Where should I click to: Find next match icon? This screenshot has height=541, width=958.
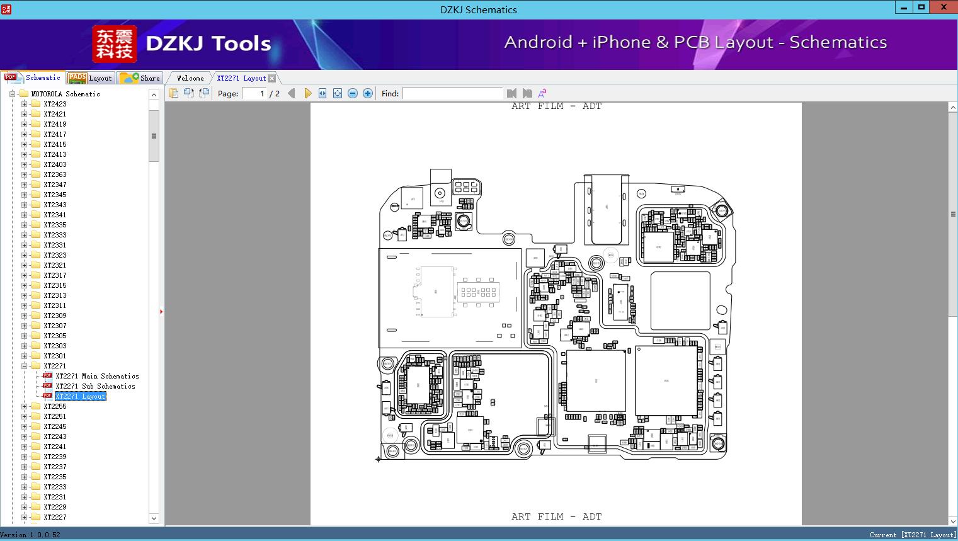point(527,93)
